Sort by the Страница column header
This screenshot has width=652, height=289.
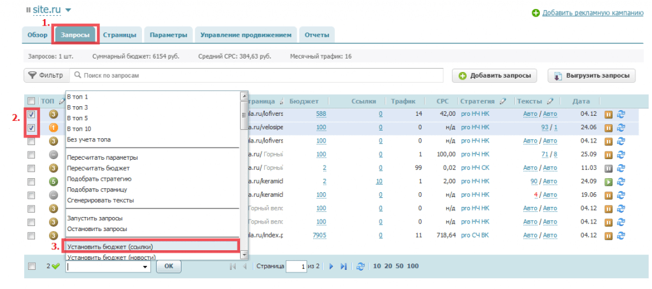point(262,101)
